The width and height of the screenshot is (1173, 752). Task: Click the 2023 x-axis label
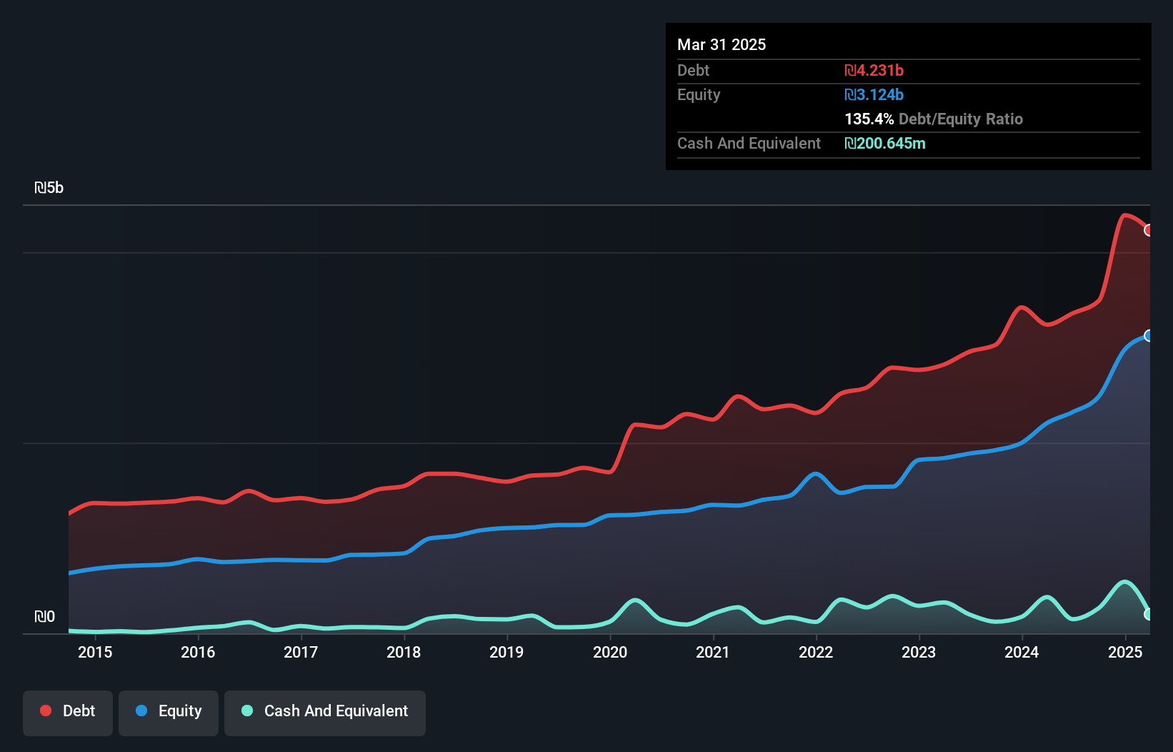919,652
